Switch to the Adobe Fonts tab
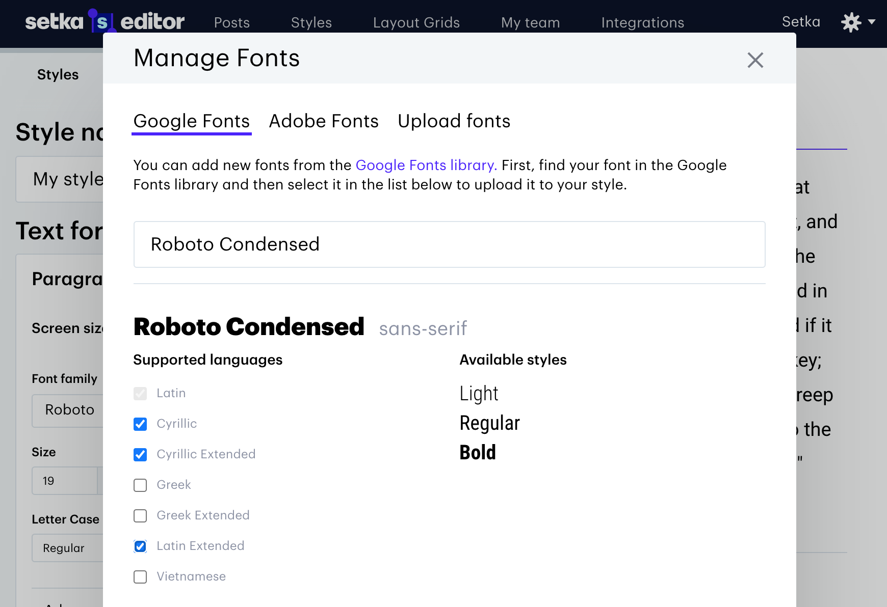Screen dimensions: 887x607 point(324,121)
